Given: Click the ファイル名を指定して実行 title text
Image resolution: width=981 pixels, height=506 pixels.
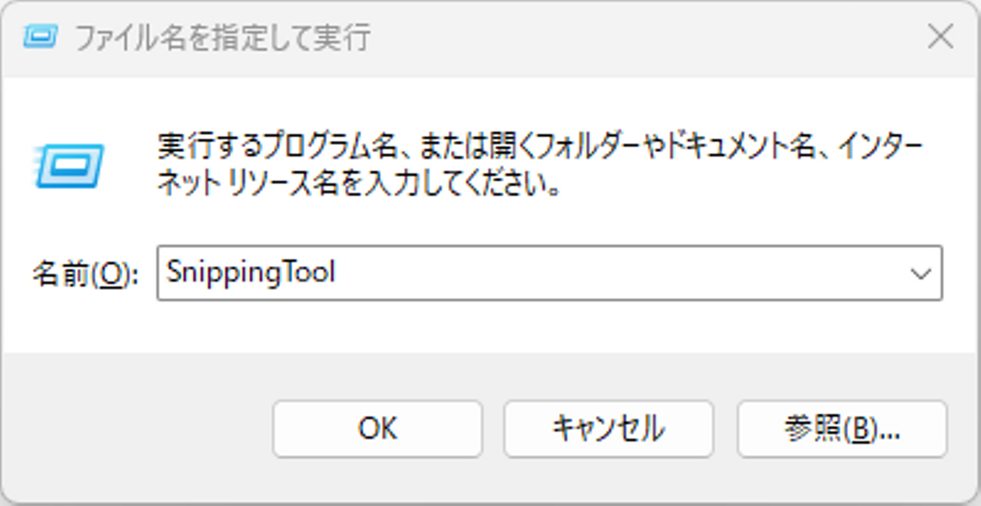Looking at the screenshot, I should tap(222, 37).
